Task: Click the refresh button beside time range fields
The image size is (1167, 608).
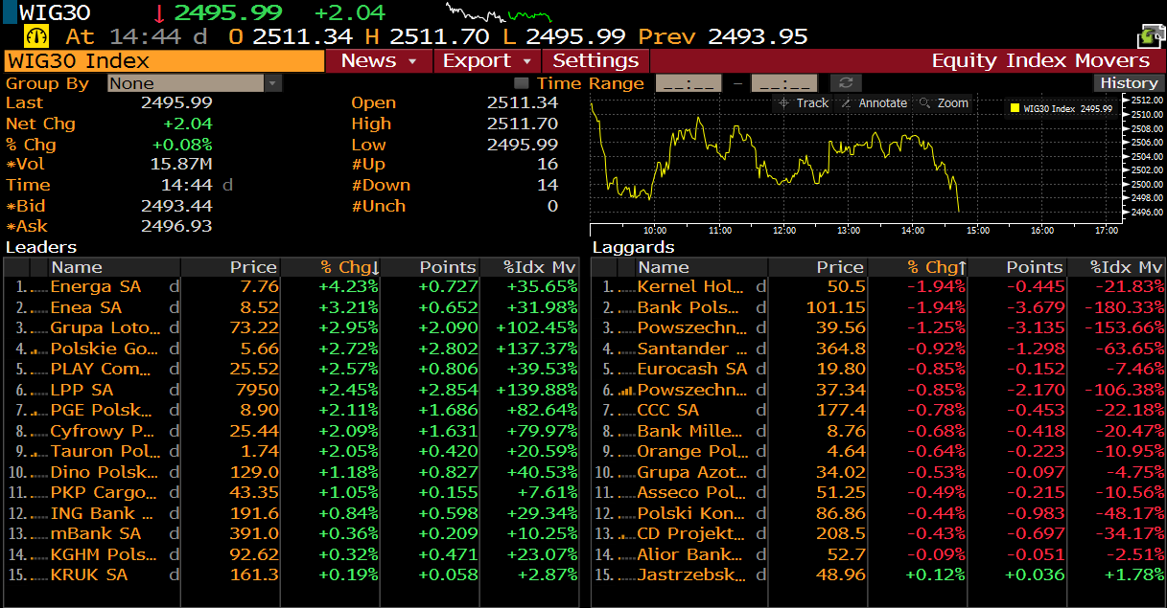Action: [846, 83]
